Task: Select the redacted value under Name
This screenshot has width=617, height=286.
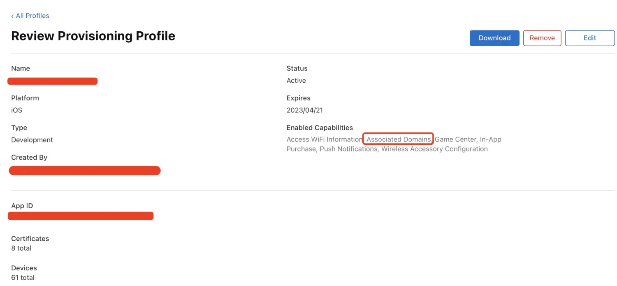Action: (53, 81)
